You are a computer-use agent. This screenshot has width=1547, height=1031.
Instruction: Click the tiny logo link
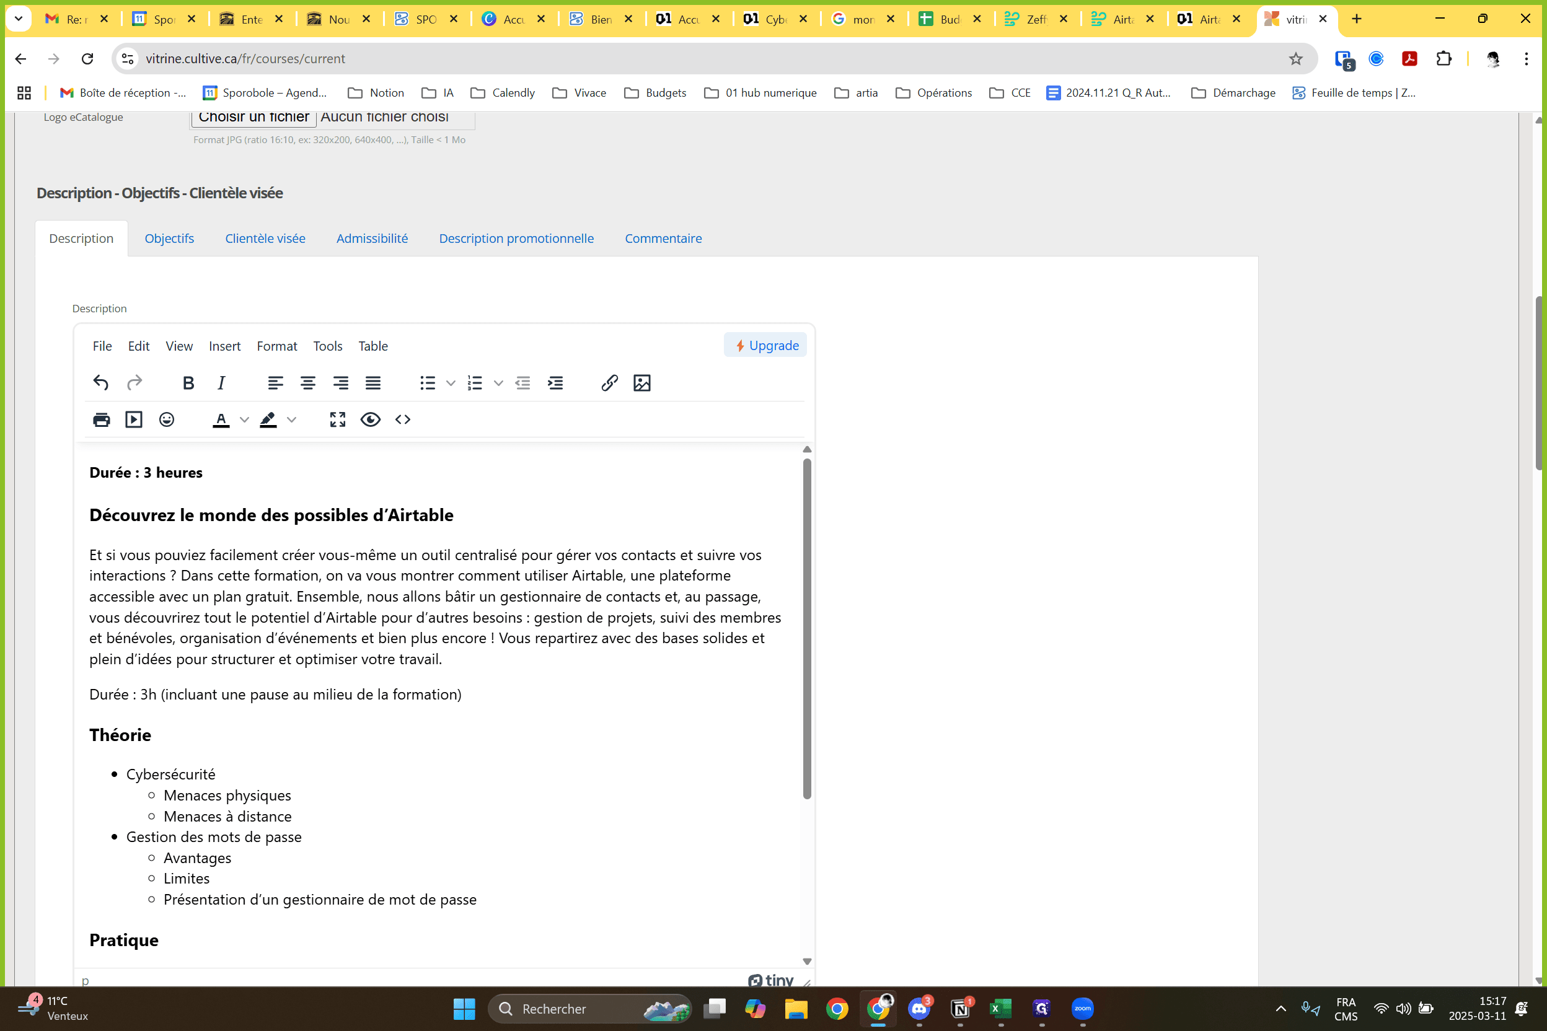coord(771,980)
